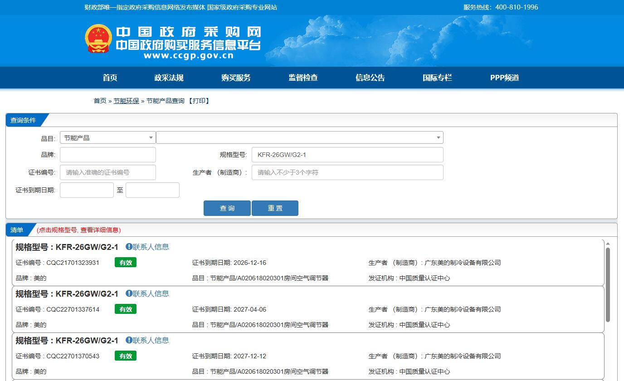Screen dimensions: 624x381
Task: Expand the empty sub-category dropdown
Action: click(299, 137)
